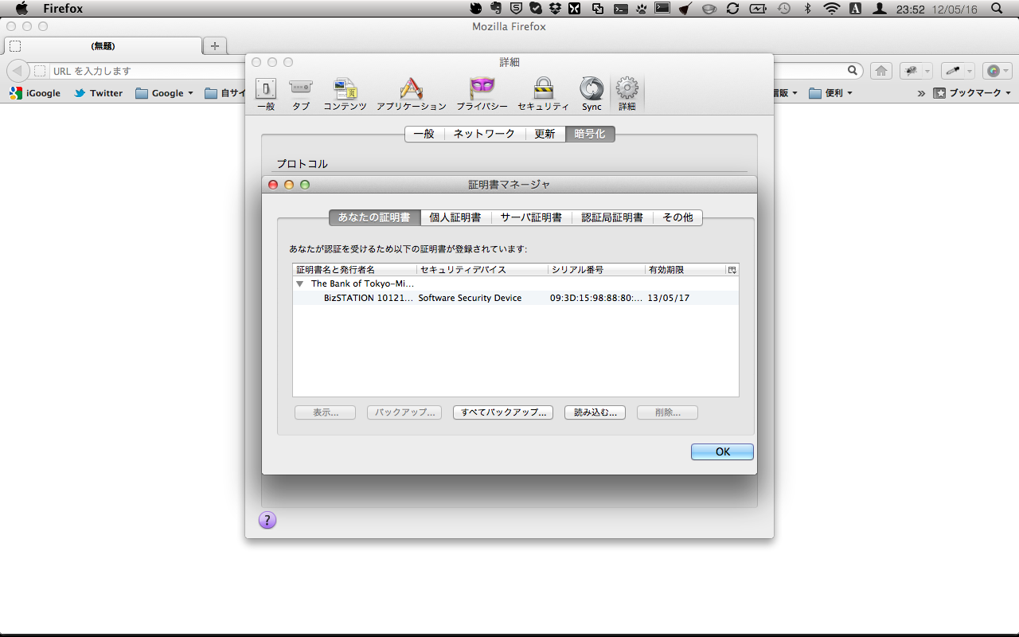Select the コンテンツ (Content) preferences icon
The width and height of the screenshot is (1019, 637).
tap(345, 93)
